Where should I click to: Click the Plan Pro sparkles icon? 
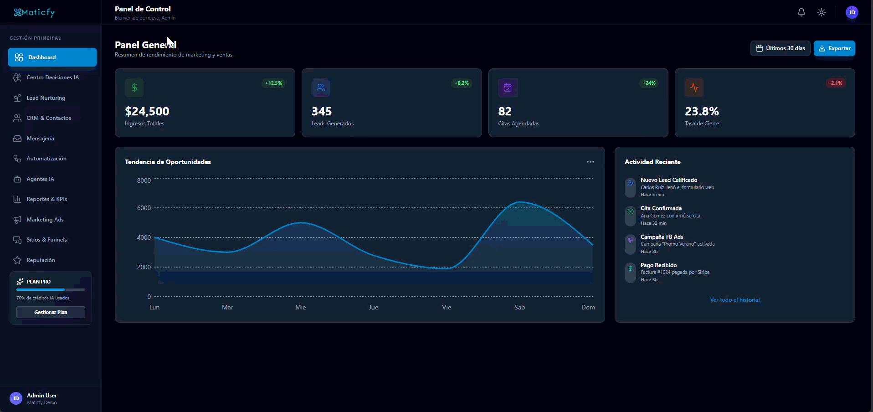20,282
